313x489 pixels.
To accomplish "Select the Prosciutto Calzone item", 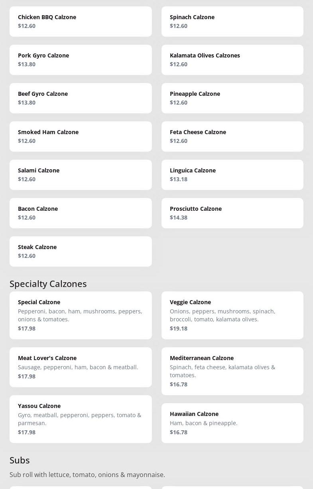I will 232,213.
